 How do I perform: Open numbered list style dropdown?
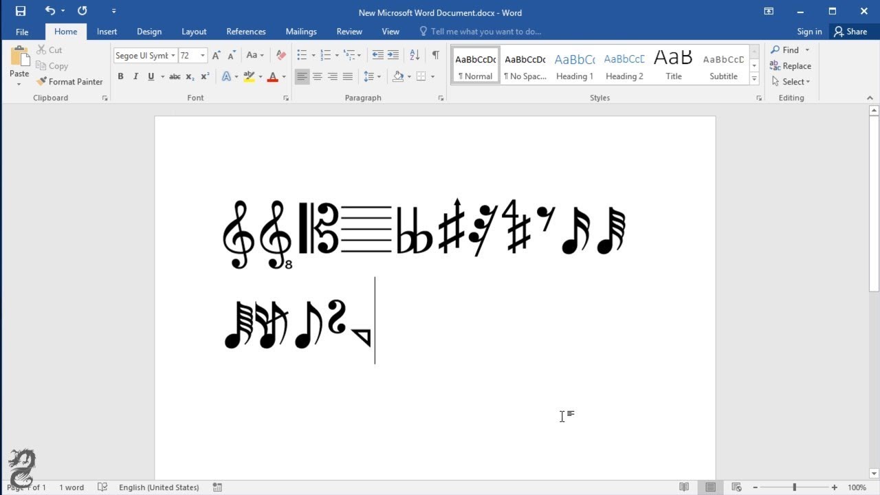click(338, 56)
